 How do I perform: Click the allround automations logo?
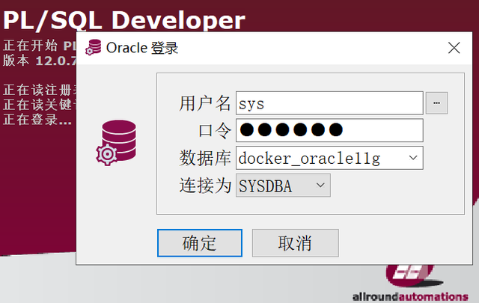(x=410, y=284)
